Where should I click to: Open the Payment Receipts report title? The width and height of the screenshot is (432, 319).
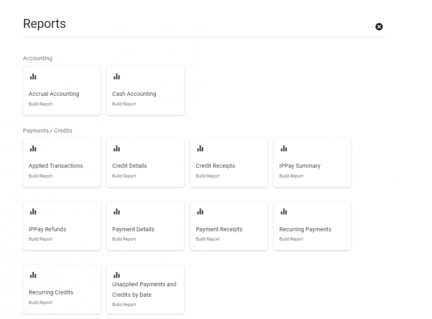coord(219,229)
